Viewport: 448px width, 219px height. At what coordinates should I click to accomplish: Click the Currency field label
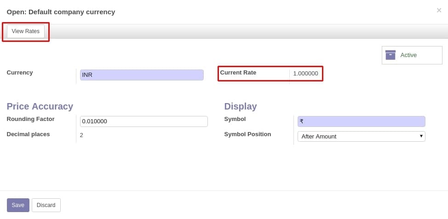[x=20, y=72]
